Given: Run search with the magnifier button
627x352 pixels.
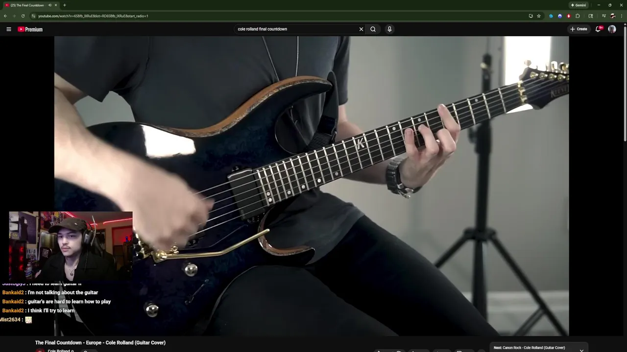Looking at the screenshot, I should pos(373,29).
